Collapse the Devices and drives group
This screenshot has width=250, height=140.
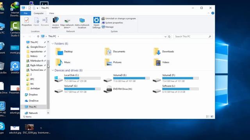[x=53, y=70]
